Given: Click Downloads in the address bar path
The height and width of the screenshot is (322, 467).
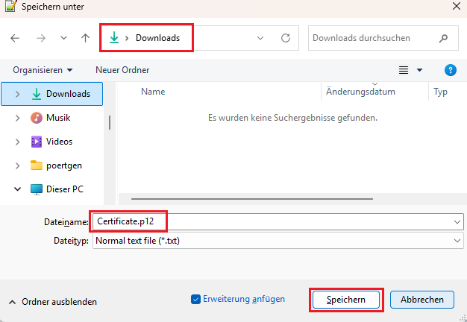Looking at the screenshot, I should click(x=157, y=38).
